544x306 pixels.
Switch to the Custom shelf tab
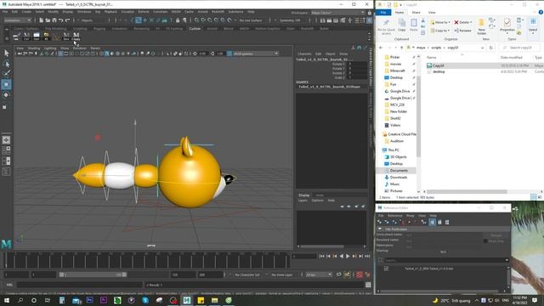coord(195,29)
